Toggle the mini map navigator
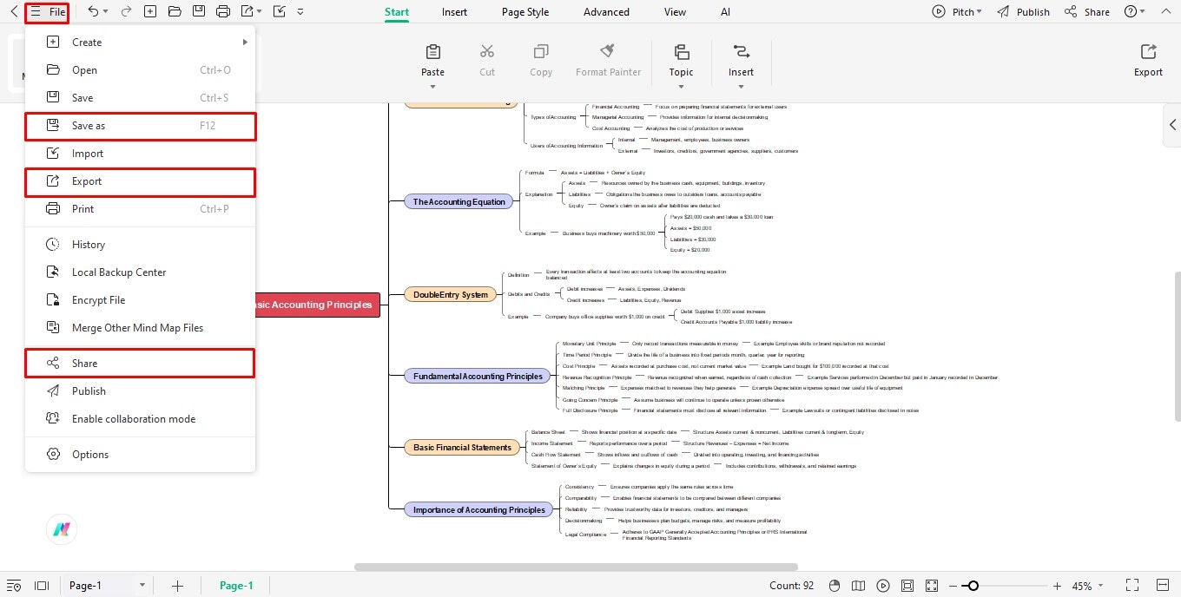Screen dimensions: 1181x597 tap(858, 586)
